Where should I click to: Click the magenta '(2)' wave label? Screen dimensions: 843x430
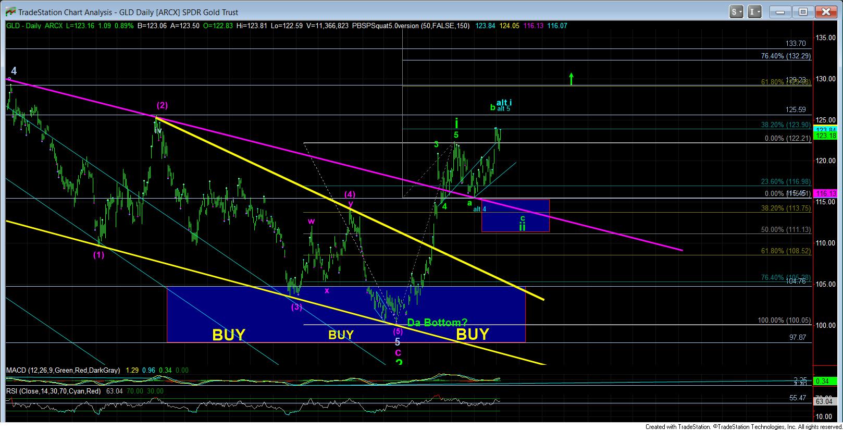point(163,105)
